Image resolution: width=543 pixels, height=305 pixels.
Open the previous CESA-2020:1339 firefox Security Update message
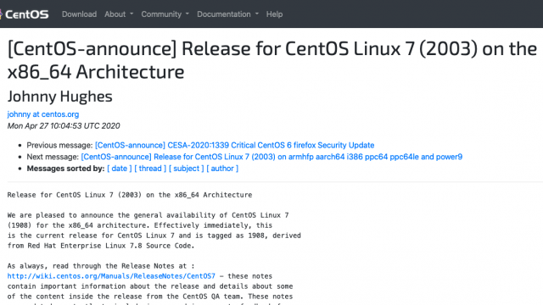234,145
